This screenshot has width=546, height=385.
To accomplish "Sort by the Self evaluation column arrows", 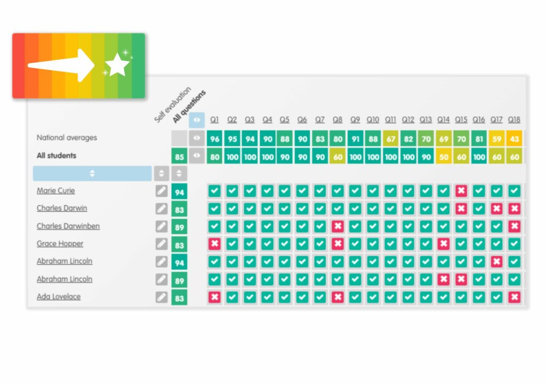I will coord(161,173).
